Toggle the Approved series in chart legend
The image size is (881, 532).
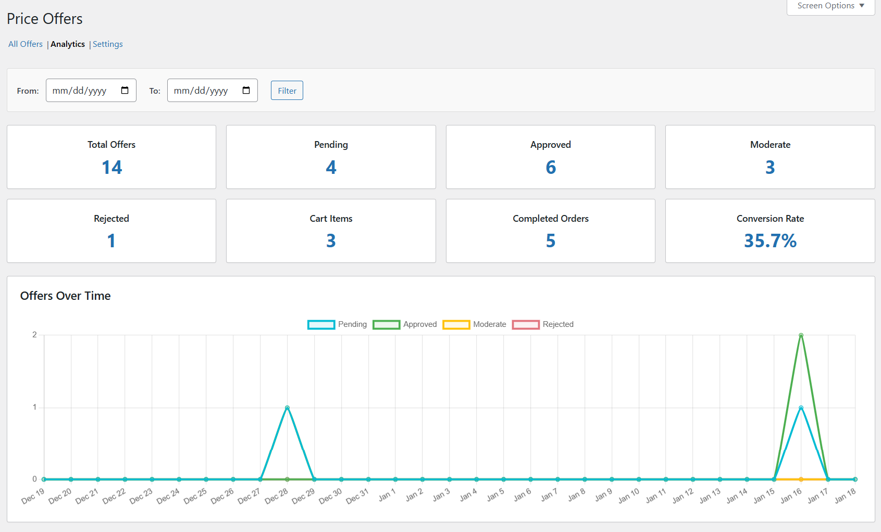pos(405,324)
